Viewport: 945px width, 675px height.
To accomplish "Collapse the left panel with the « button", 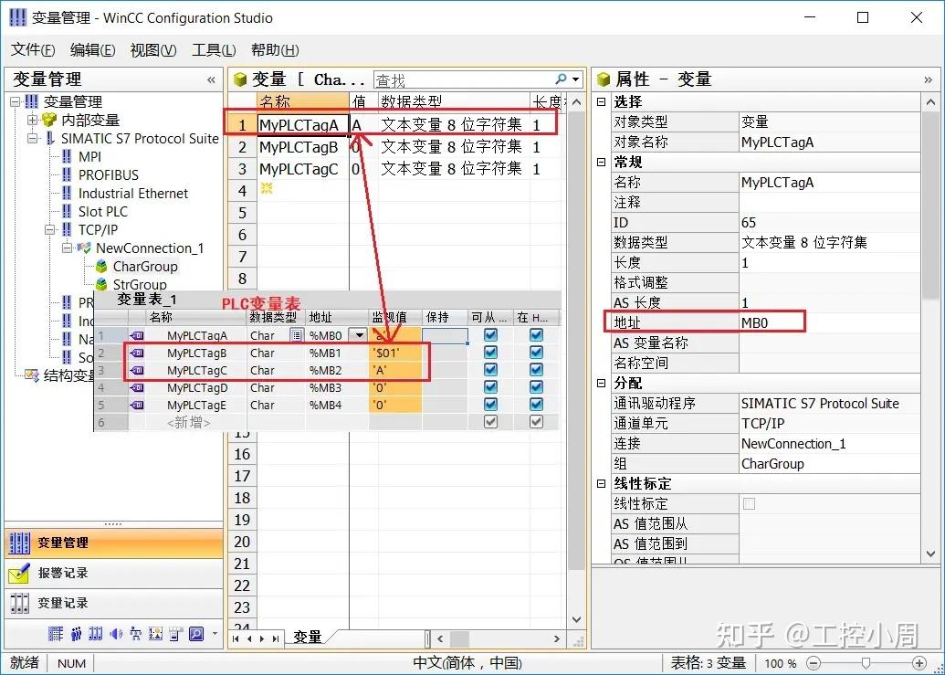I will point(209,79).
